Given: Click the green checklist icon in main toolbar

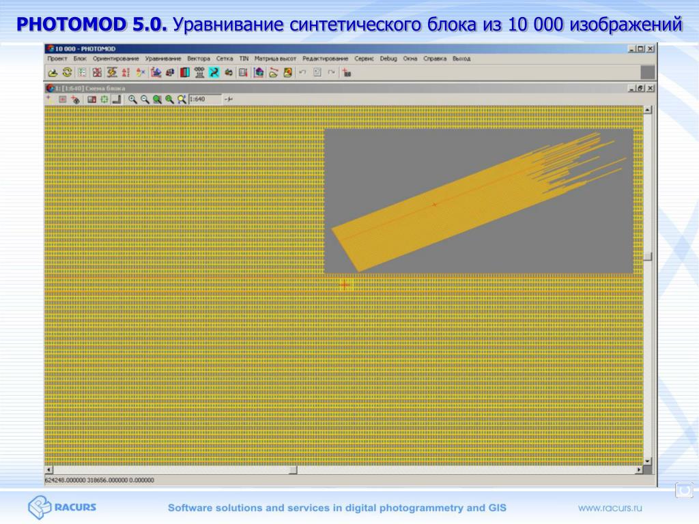Looking at the screenshot, I should tap(82, 72).
